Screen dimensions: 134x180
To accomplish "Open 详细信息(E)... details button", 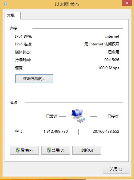I will (34, 79).
